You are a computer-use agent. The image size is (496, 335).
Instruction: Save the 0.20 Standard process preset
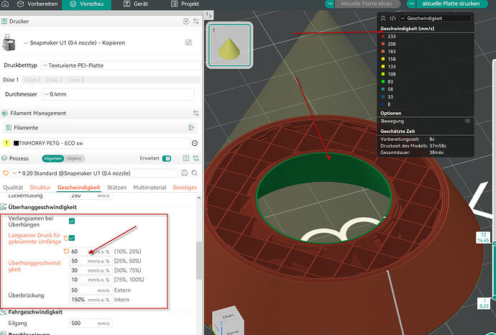185,173
